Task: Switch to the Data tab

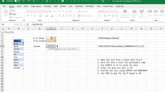Action: (56, 6)
